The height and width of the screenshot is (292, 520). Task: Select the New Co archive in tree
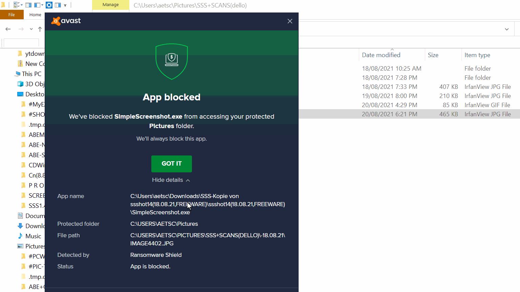(x=31, y=64)
